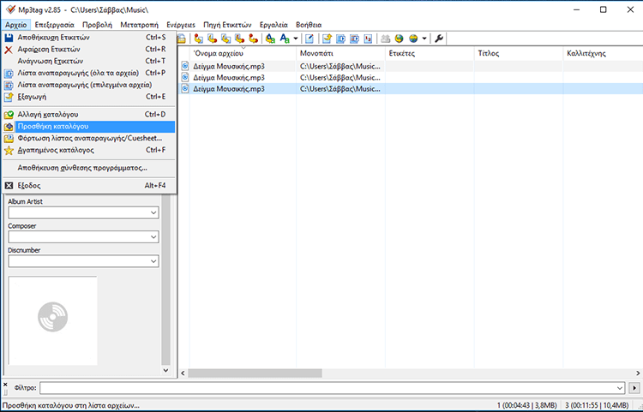Open the Προβολή menu
643x412 pixels.
click(x=97, y=25)
